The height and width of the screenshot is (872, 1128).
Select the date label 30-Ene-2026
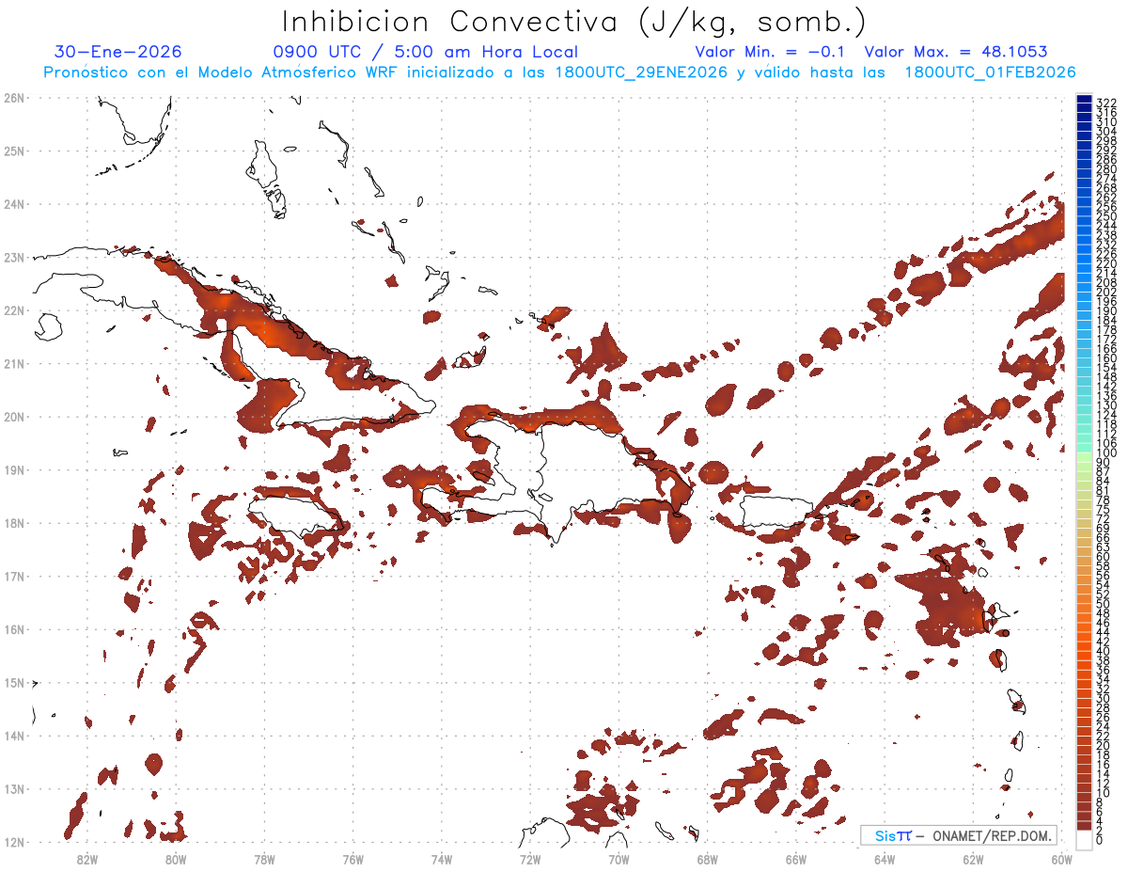(x=118, y=52)
